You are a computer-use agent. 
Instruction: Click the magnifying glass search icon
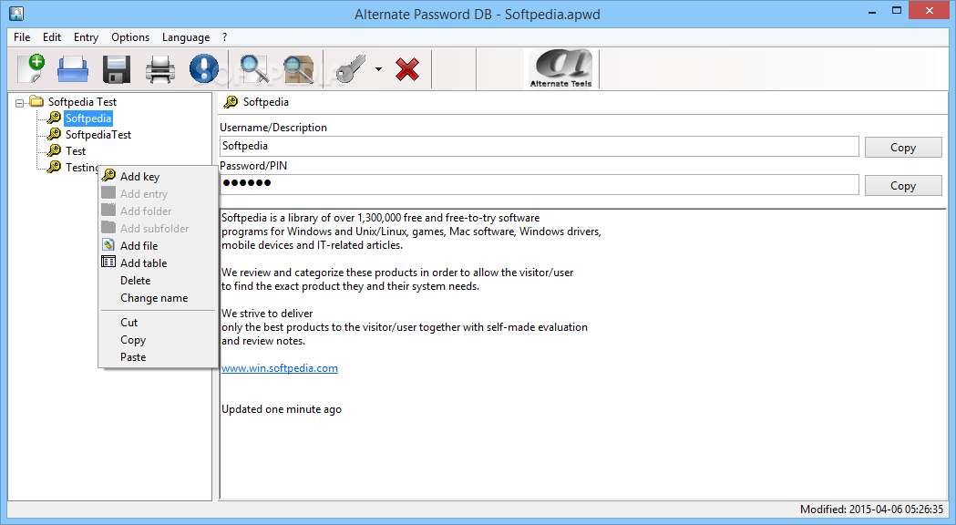pos(254,68)
